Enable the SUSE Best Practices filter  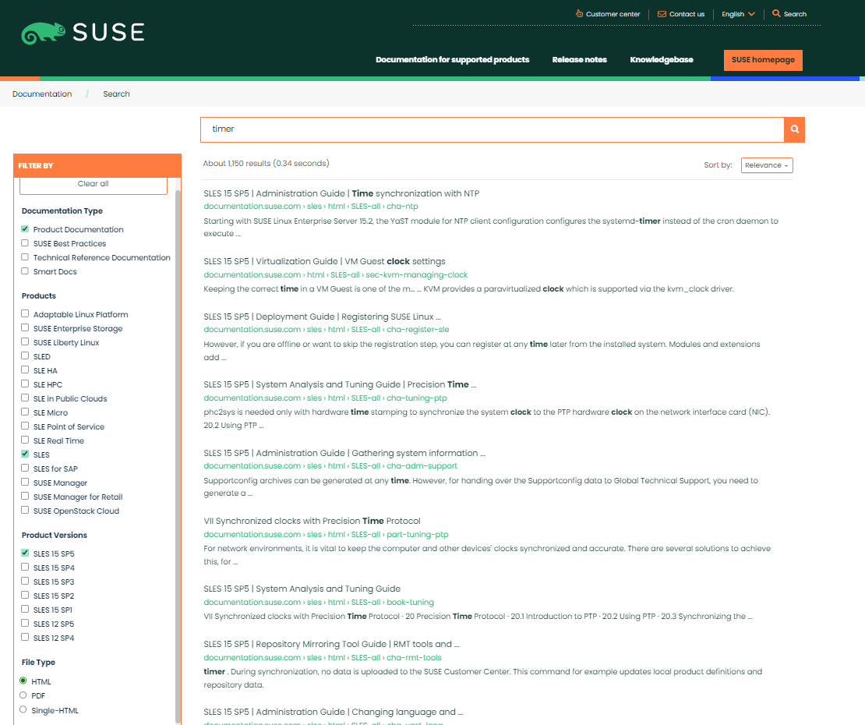pos(25,243)
